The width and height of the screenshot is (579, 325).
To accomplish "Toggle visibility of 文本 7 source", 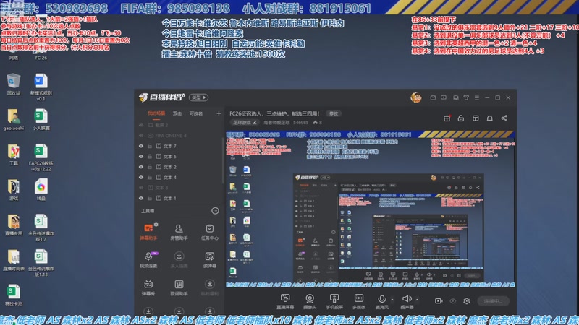I will [141, 146].
